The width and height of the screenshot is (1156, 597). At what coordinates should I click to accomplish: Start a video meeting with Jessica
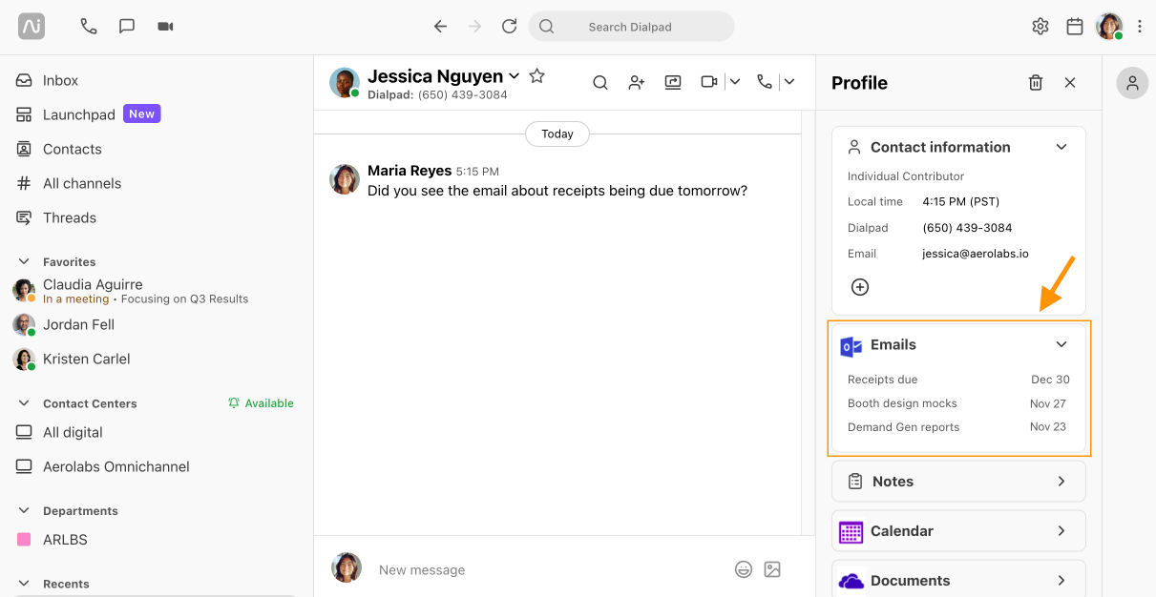pos(709,82)
